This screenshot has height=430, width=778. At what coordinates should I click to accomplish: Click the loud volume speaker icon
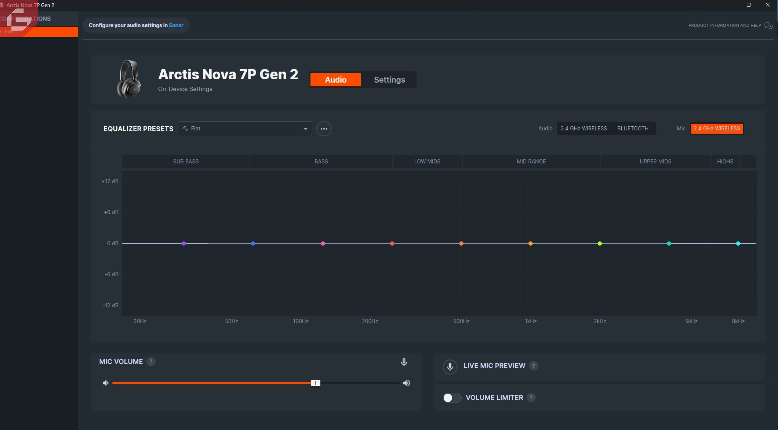pos(407,383)
